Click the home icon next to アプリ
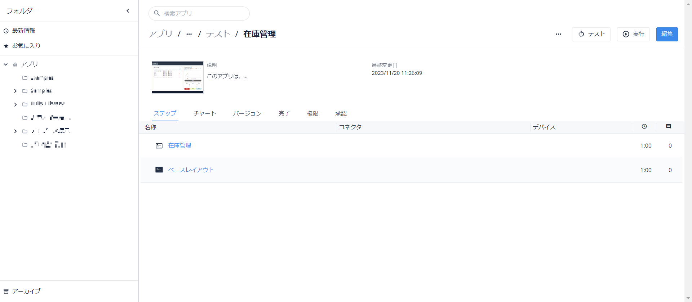692x302 pixels. tap(15, 64)
